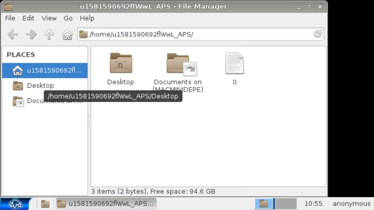Viewport: 374px width, 210px height.
Task: Maximize the File Manager window
Action: pos(309,7)
